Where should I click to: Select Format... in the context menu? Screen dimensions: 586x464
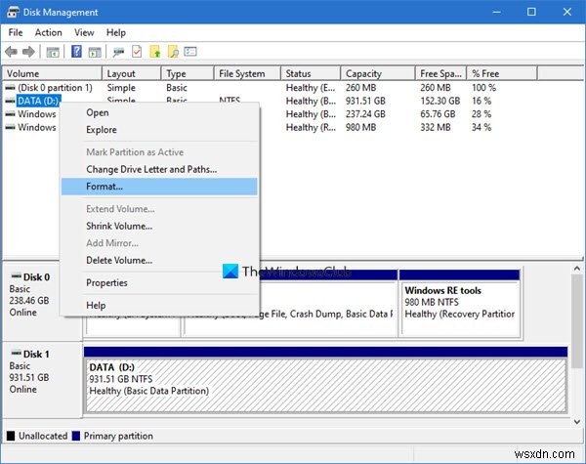[x=159, y=187]
